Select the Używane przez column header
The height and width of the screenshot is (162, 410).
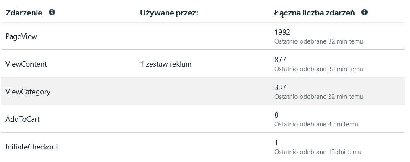pos(169,13)
